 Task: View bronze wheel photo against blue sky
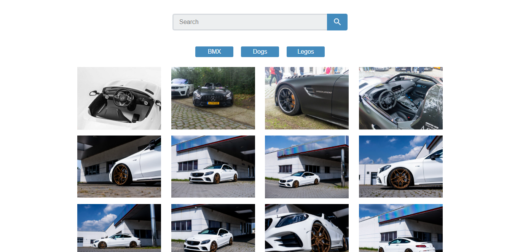point(401,167)
